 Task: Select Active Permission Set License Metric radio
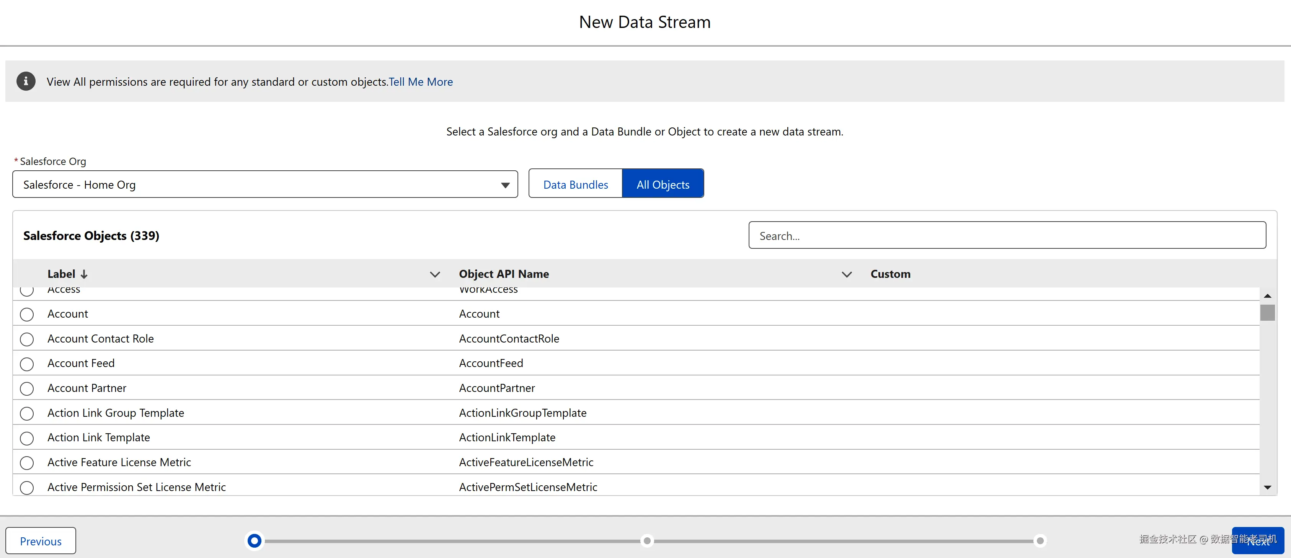[x=27, y=487]
